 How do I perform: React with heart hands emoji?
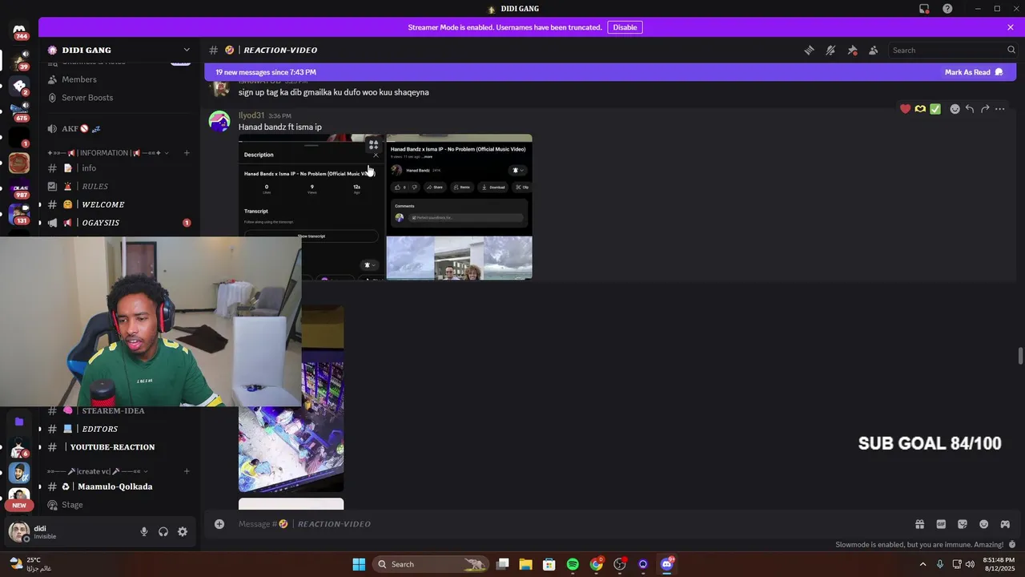(920, 109)
